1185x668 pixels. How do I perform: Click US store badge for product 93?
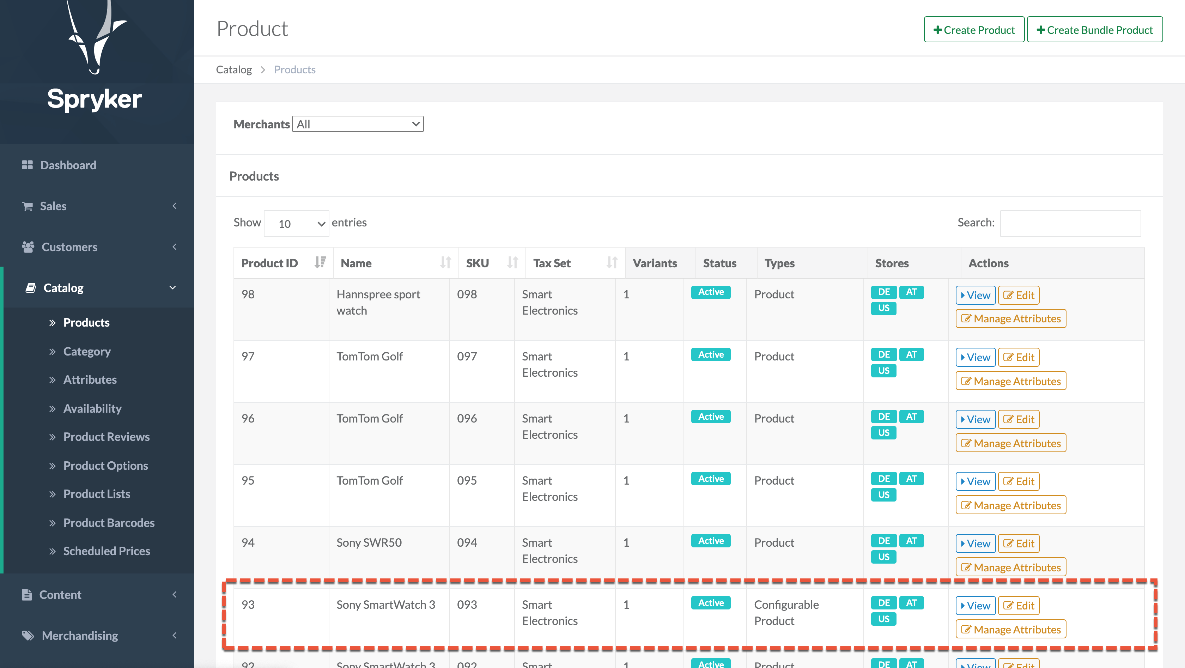pos(884,619)
